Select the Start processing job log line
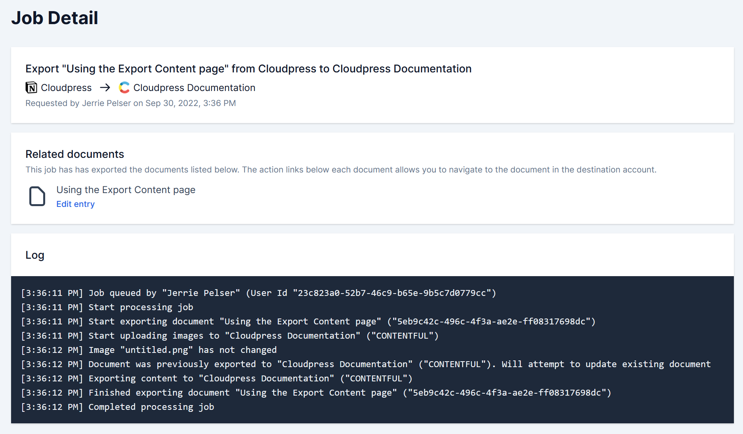The width and height of the screenshot is (743, 434). 107,307
